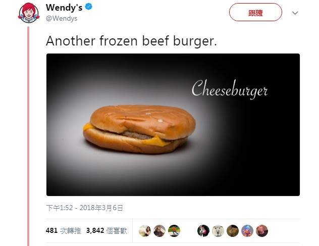This screenshot has width=319, height=246.
Task: Click the pink thread line under the avatar
Action: [x=28, y=136]
